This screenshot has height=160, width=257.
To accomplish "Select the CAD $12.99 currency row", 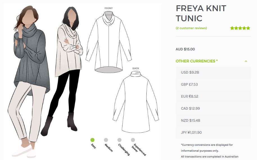I will (x=213, y=109).
